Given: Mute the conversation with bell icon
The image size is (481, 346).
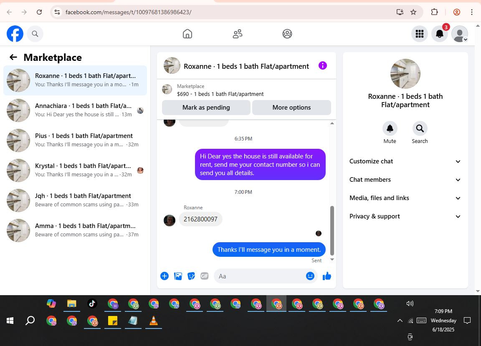Looking at the screenshot, I should 390,128.
